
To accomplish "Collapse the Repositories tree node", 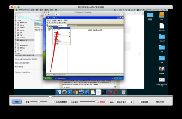I will pyautogui.click(x=47, y=27).
